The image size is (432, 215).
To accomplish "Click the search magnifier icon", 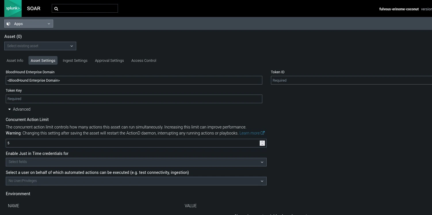I will (56, 9).
